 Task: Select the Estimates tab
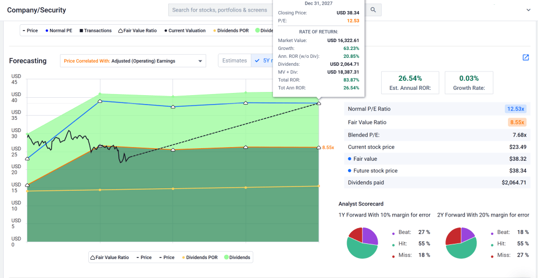235,60
